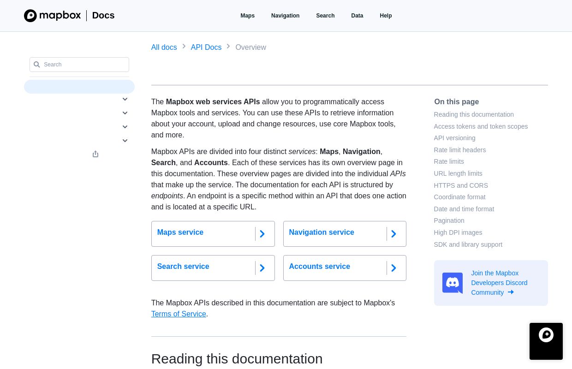Jump to Rate limits section

pos(449,161)
